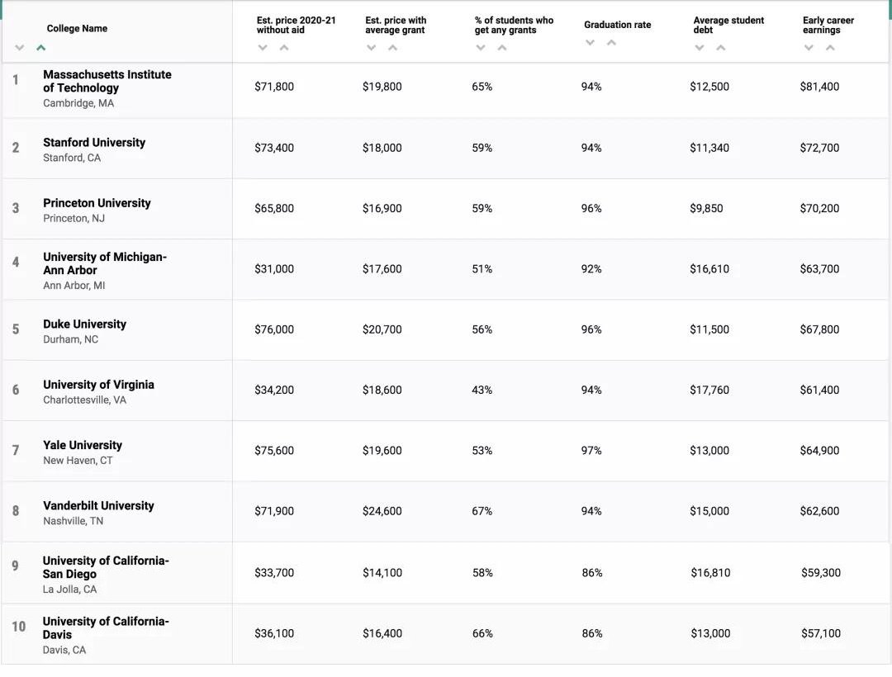This screenshot has width=892, height=677.
Task: Click University of Michigan-Ann Arbor name
Action: click(x=105, y=263)
